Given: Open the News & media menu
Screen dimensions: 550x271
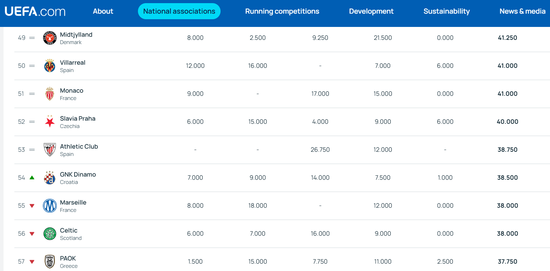Looking at the screenshot, I should click(522, 11).
